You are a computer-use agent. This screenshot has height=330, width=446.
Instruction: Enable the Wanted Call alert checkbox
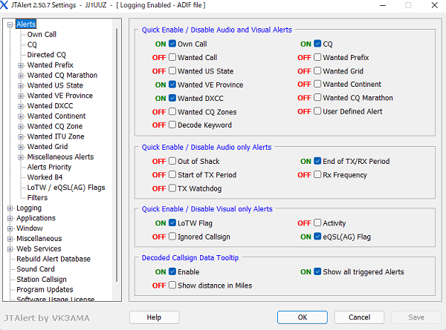click(x=172, y=58)
